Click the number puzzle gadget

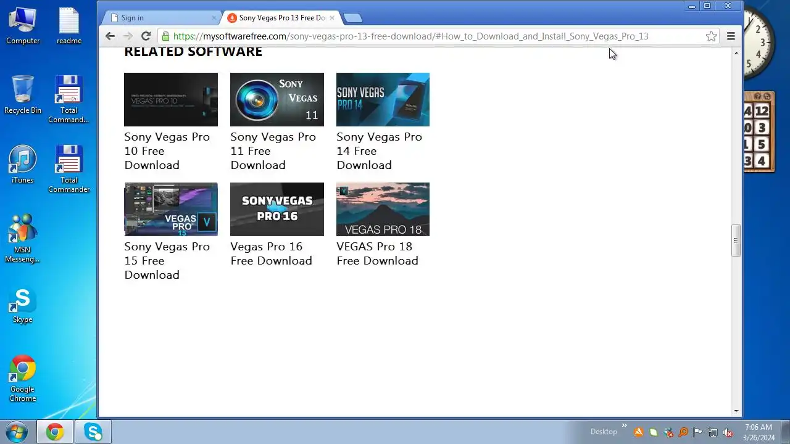coord(759,133)
